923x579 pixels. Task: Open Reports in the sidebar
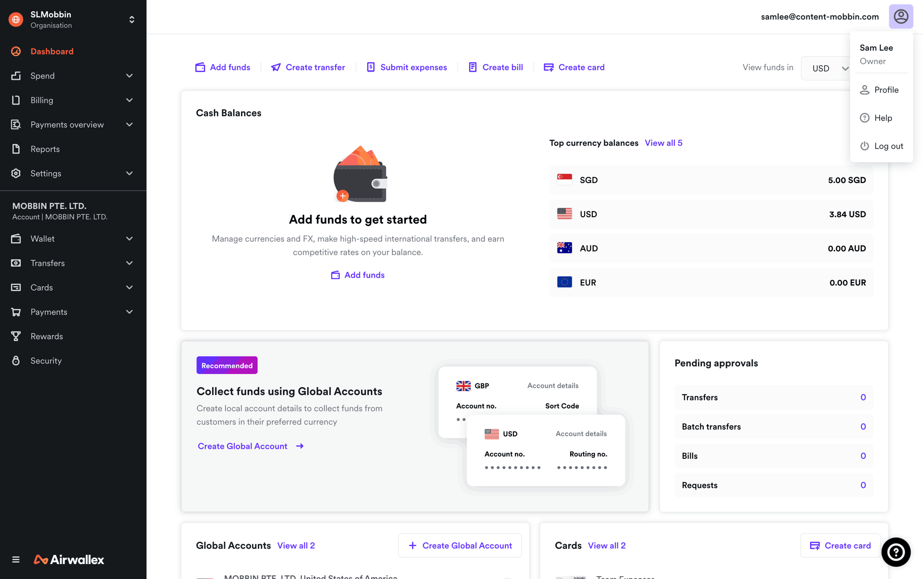[45, 149]
